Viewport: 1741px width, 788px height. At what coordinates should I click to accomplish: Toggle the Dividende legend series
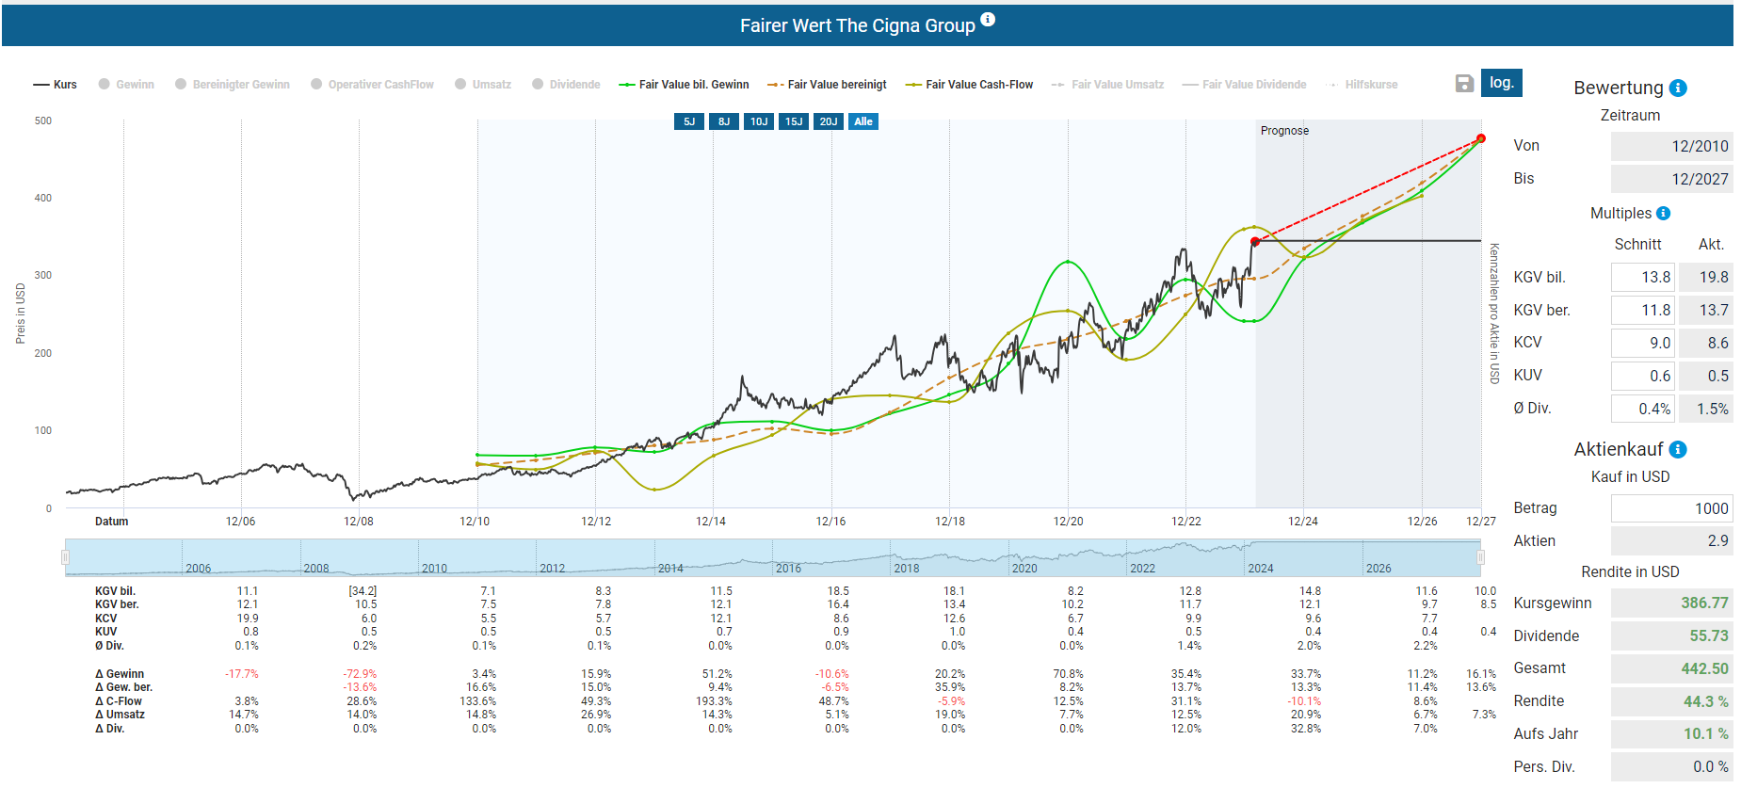pos(566,85)
